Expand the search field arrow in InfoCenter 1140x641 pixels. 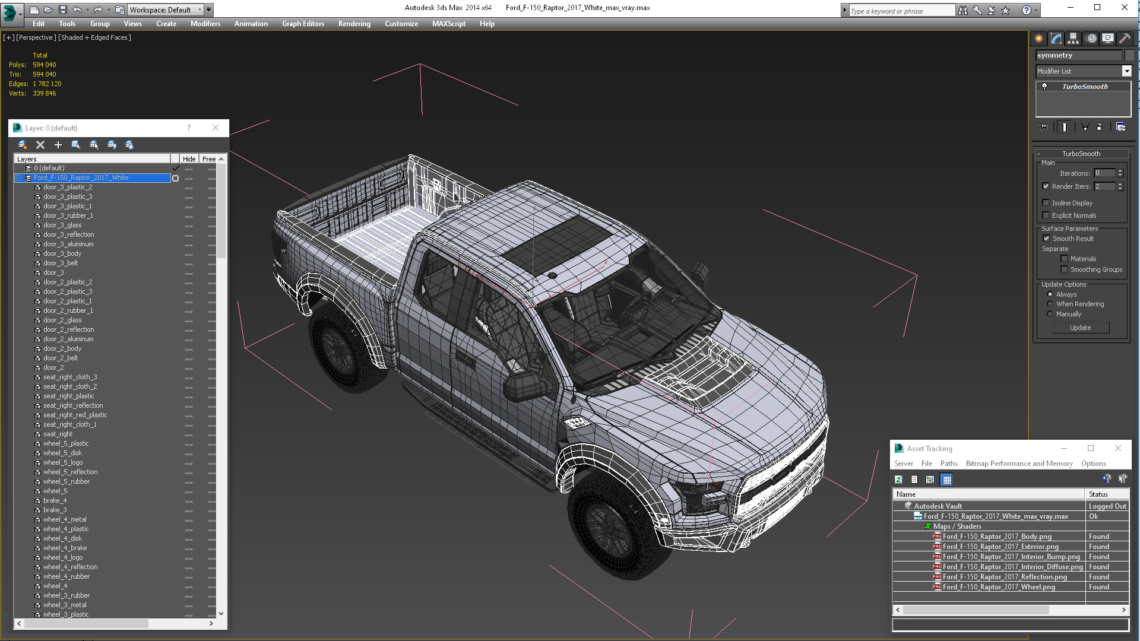[844, 10]
